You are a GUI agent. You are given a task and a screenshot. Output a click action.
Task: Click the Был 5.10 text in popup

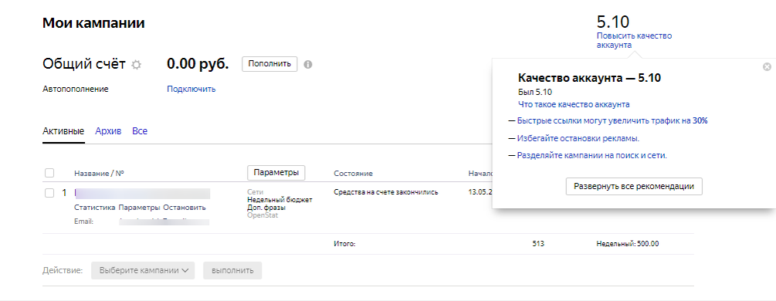535,92
